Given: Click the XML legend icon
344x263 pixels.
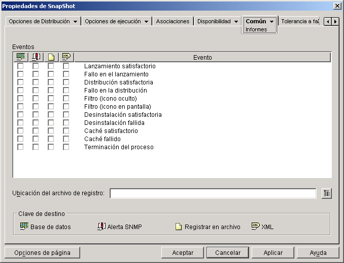Looking at the screenshot, I should pos(256,226).
